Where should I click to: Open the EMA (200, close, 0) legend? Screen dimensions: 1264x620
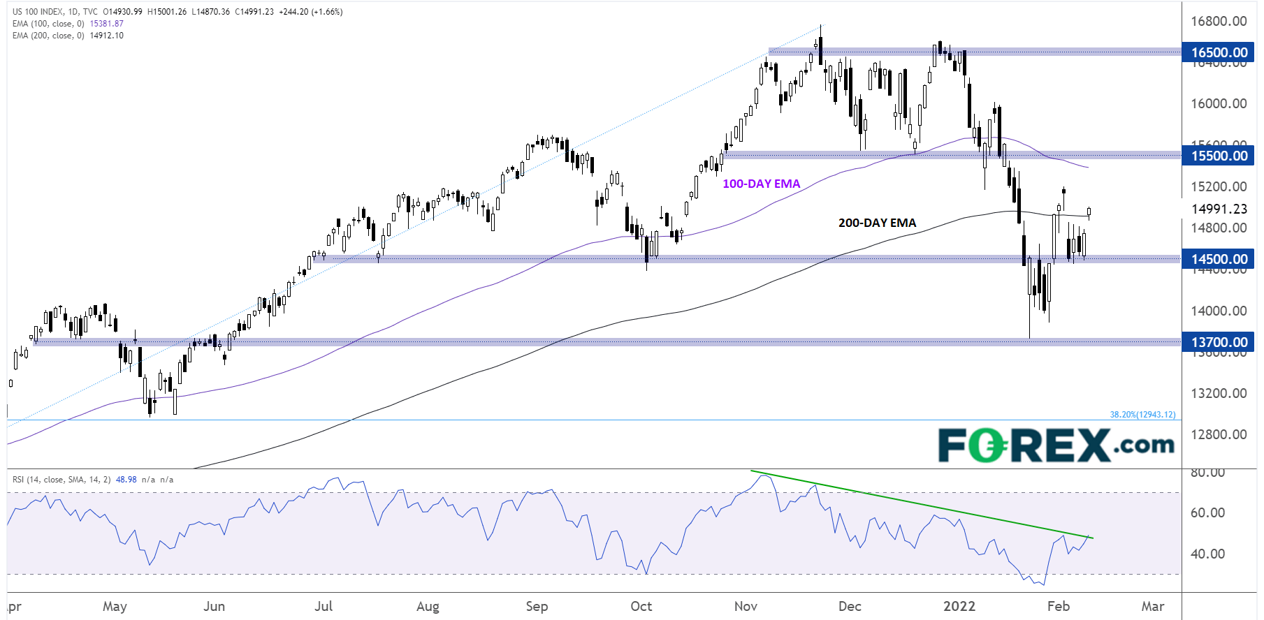48,36
